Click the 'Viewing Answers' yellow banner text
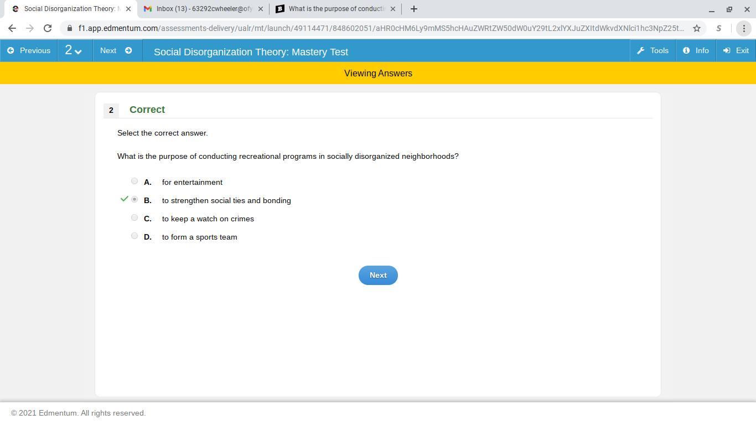 pos(378,73)
